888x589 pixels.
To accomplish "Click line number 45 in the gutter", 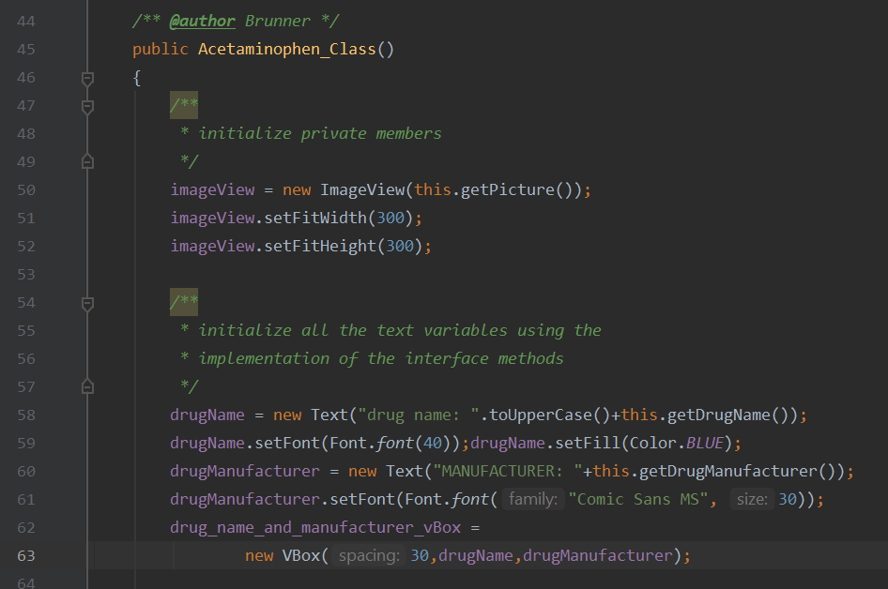I will tap(26, 50).
